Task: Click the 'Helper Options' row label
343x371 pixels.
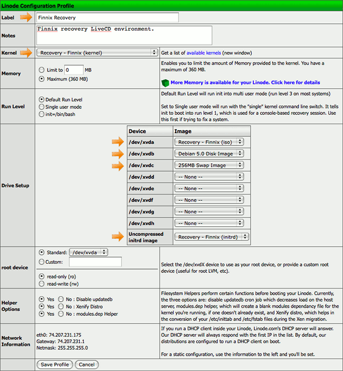Action: tap(11, 306)
